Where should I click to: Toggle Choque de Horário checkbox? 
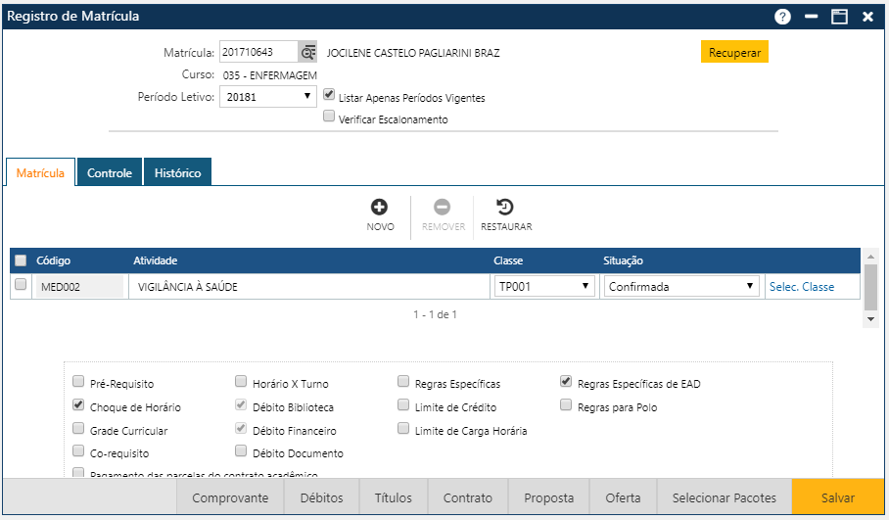79,405
